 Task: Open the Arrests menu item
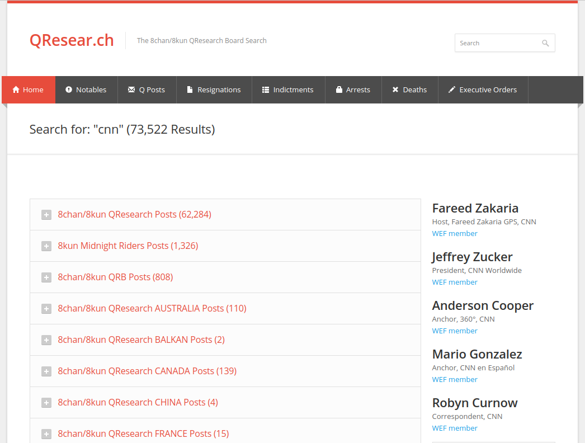(x=353, y=89)
